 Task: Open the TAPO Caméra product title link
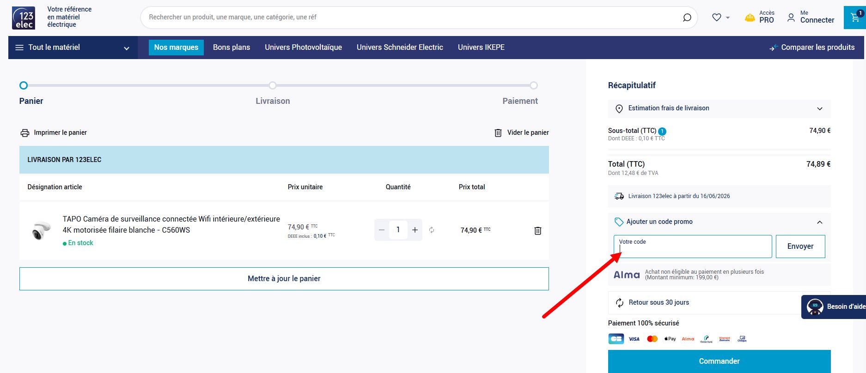tap(171, 224)
